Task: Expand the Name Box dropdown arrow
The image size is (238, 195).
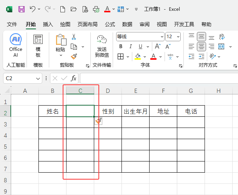Action: [x=38, y=79]
